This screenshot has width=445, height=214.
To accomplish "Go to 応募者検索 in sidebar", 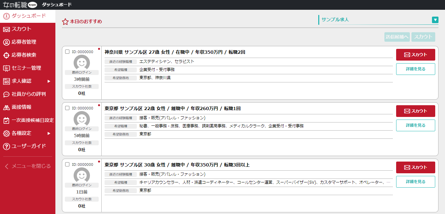I will 28,55.
